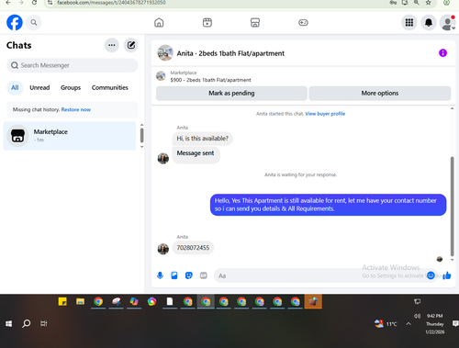Click the Search Messenger field

click(x=73, y=65)
